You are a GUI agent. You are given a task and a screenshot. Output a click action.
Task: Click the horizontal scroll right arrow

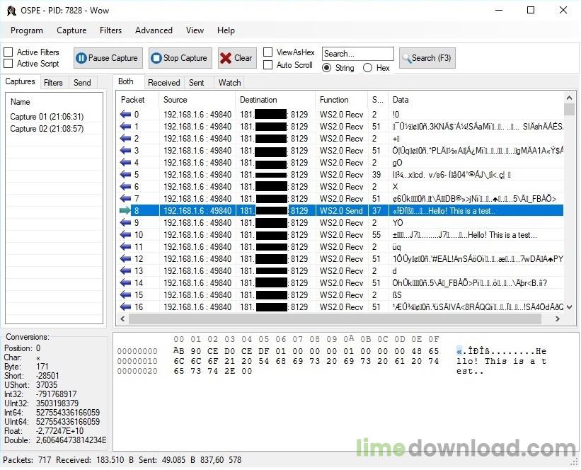[558, 319]
